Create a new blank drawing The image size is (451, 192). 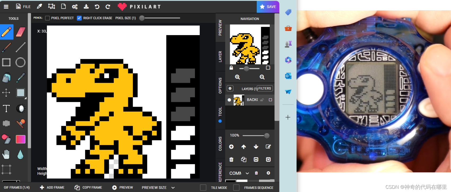(x=63, y=6)
